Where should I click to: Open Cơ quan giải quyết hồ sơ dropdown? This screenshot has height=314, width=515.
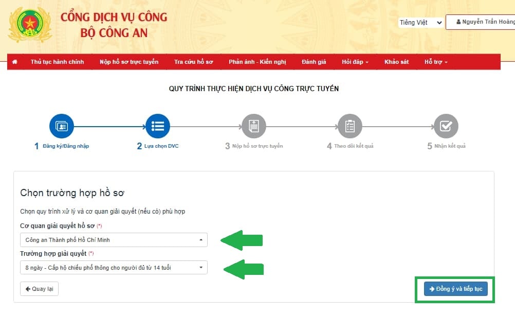coord(114,240)
